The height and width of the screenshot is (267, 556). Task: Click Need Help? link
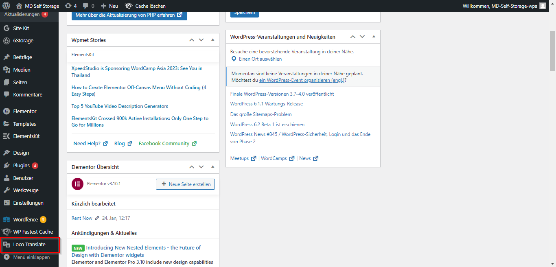90,144
